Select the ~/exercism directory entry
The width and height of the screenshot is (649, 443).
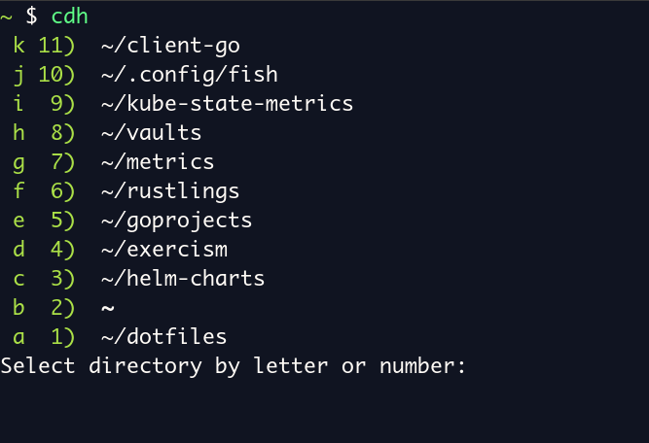[x=163, y=249]
